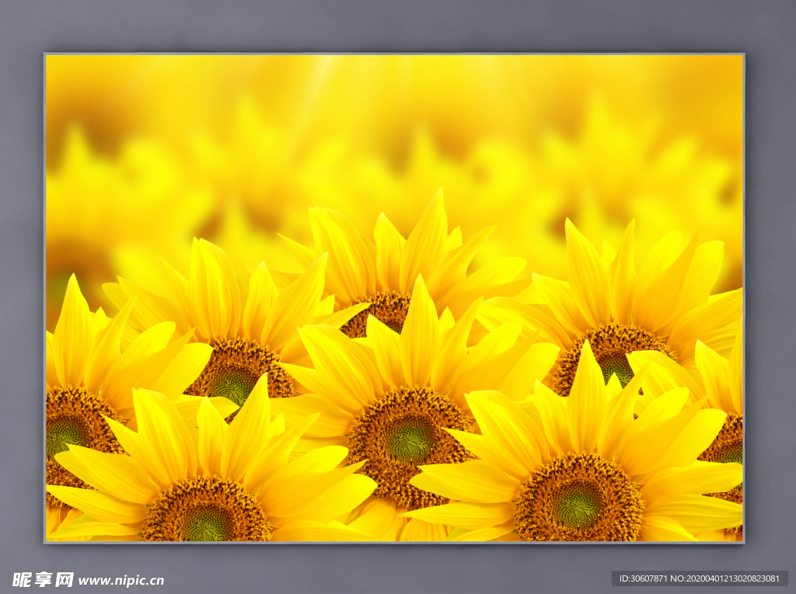Click the 昵享网 logo watermark

point(43,579)
